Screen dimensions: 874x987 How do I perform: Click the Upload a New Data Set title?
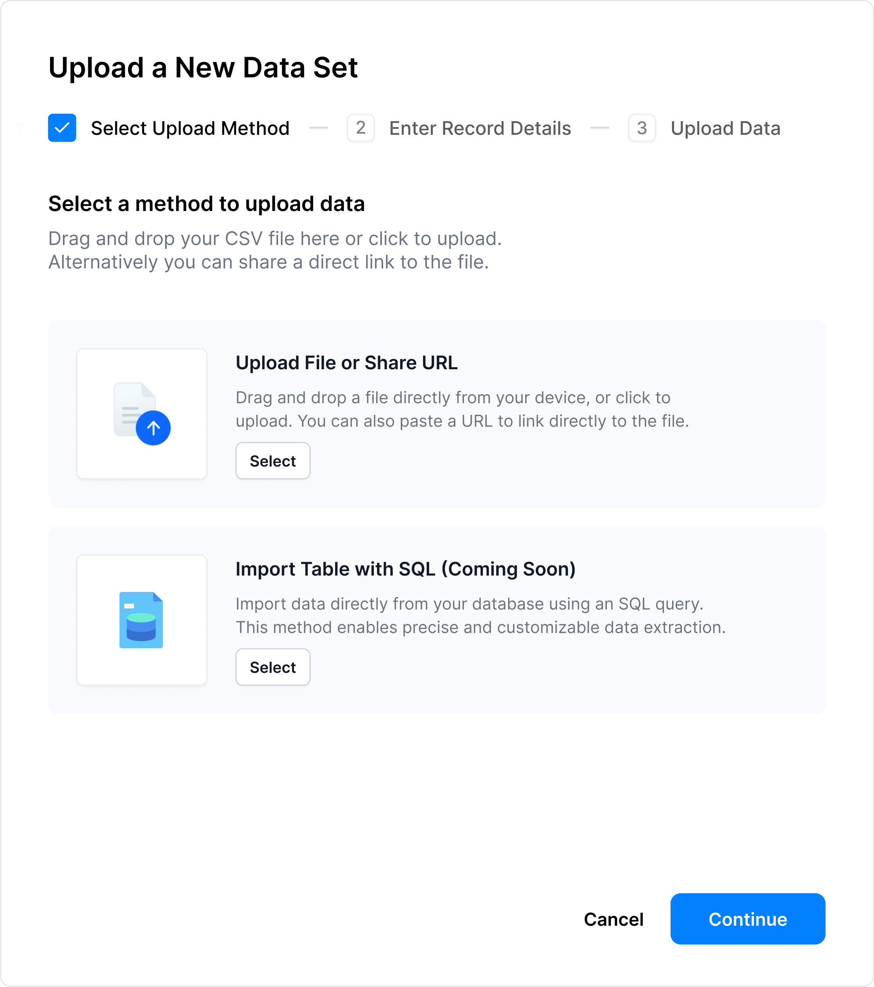point(203,67)
